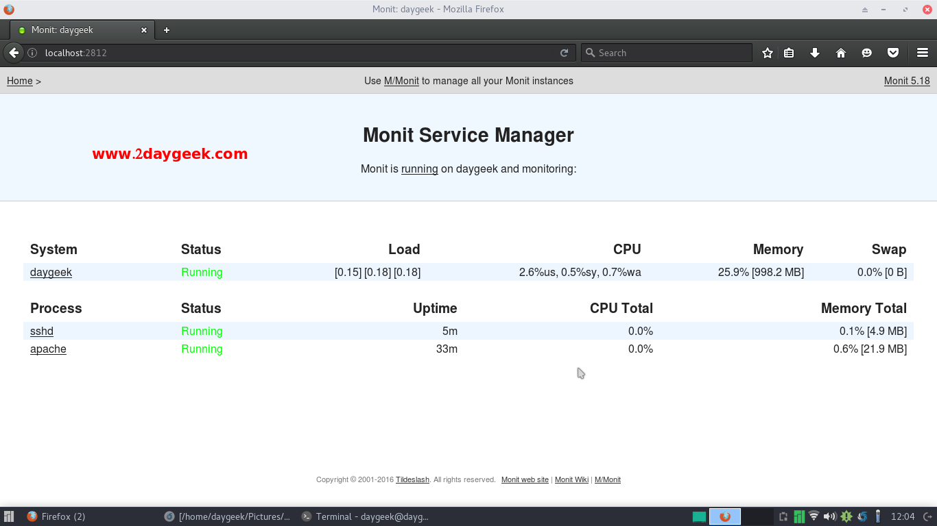This screenshot has width=937, height=526.
Task: Click apache uptime value 33m
Action: (447, 349)
